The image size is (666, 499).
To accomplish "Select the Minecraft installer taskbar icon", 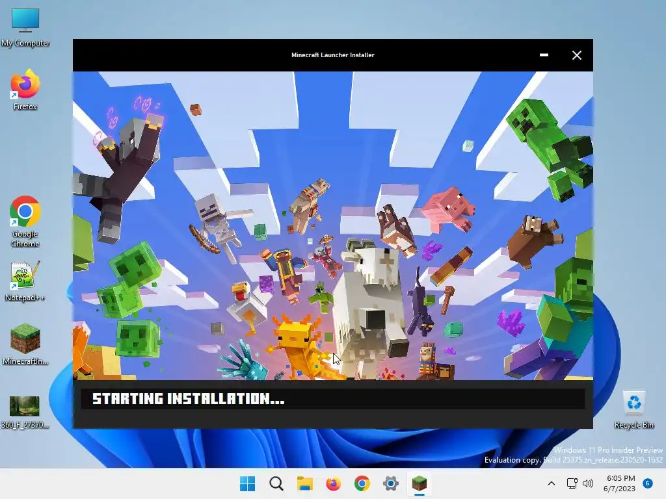I will [420, 483].
